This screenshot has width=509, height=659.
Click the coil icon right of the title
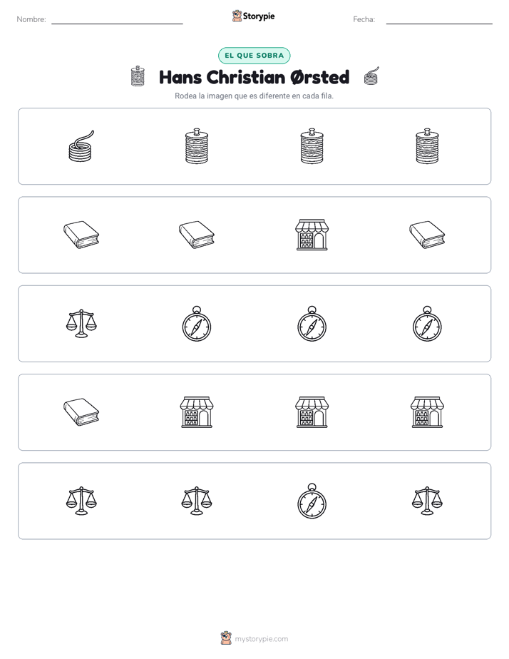[x=371, y=76]
